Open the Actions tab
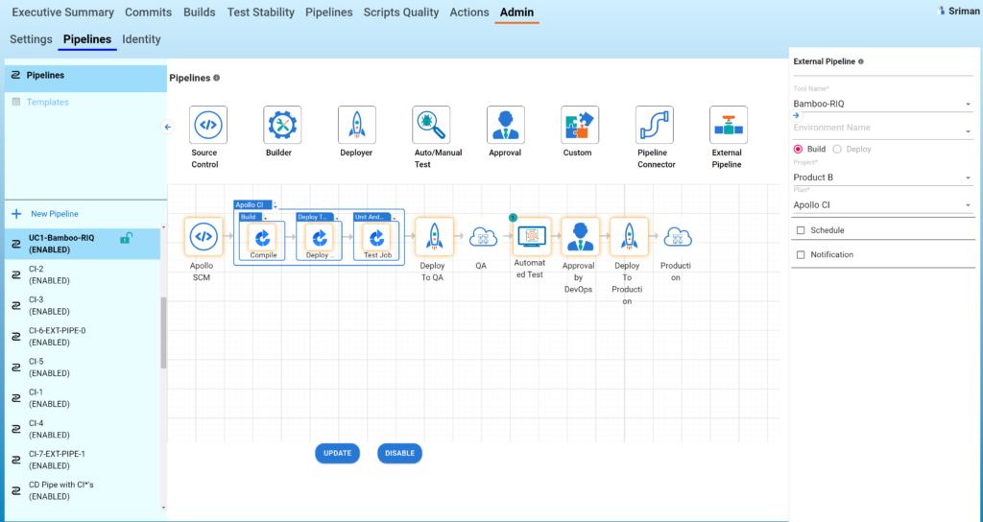This screenshot has width=983, height=522. 469,12
